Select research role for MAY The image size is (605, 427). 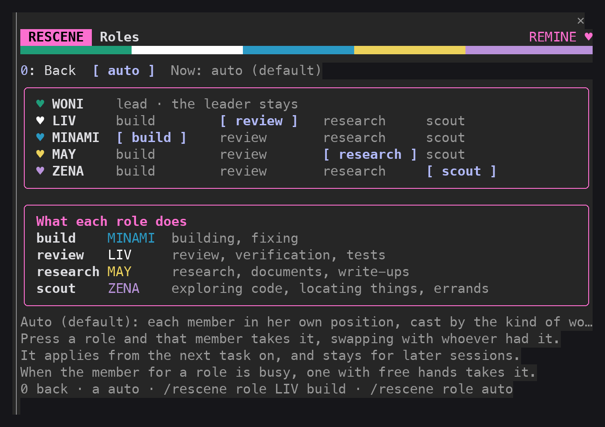pyautogui.click(x=370, y=154)
